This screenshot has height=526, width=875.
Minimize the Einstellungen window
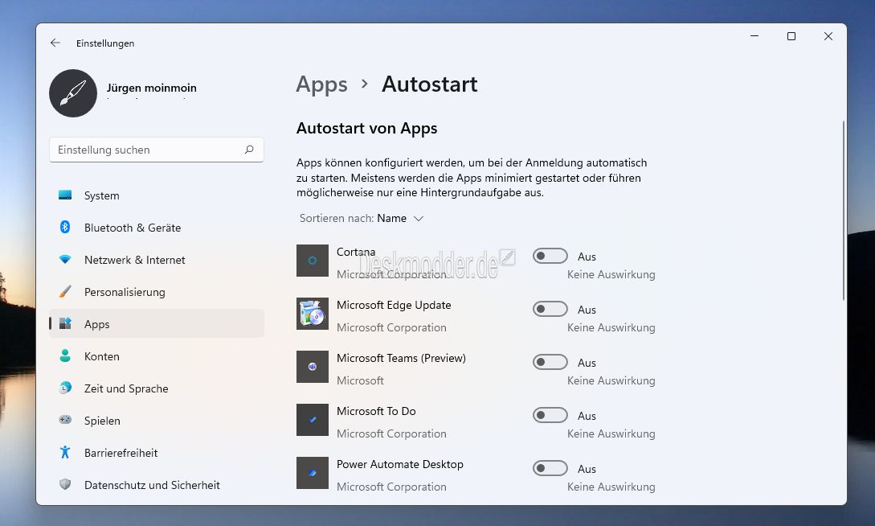tap(754, 36)
